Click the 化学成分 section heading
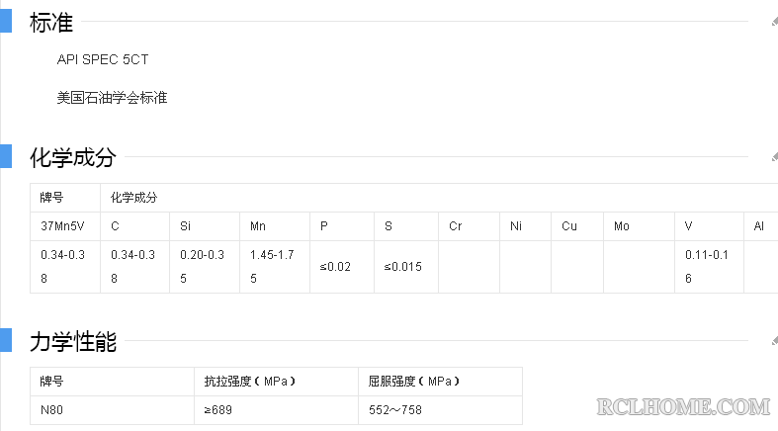This screenshot has width=778, height=431. pyautogui.click(x=73, y=158)
